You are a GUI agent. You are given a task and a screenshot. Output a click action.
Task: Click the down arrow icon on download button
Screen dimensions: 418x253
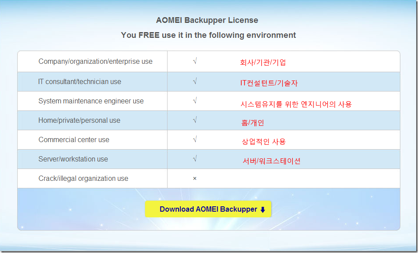tap(263, 209)
